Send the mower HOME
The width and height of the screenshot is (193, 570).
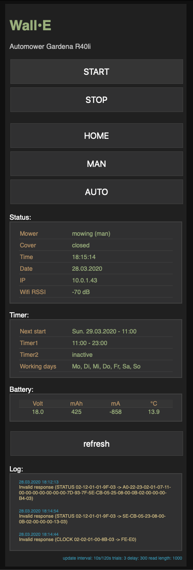coord(96,136)
